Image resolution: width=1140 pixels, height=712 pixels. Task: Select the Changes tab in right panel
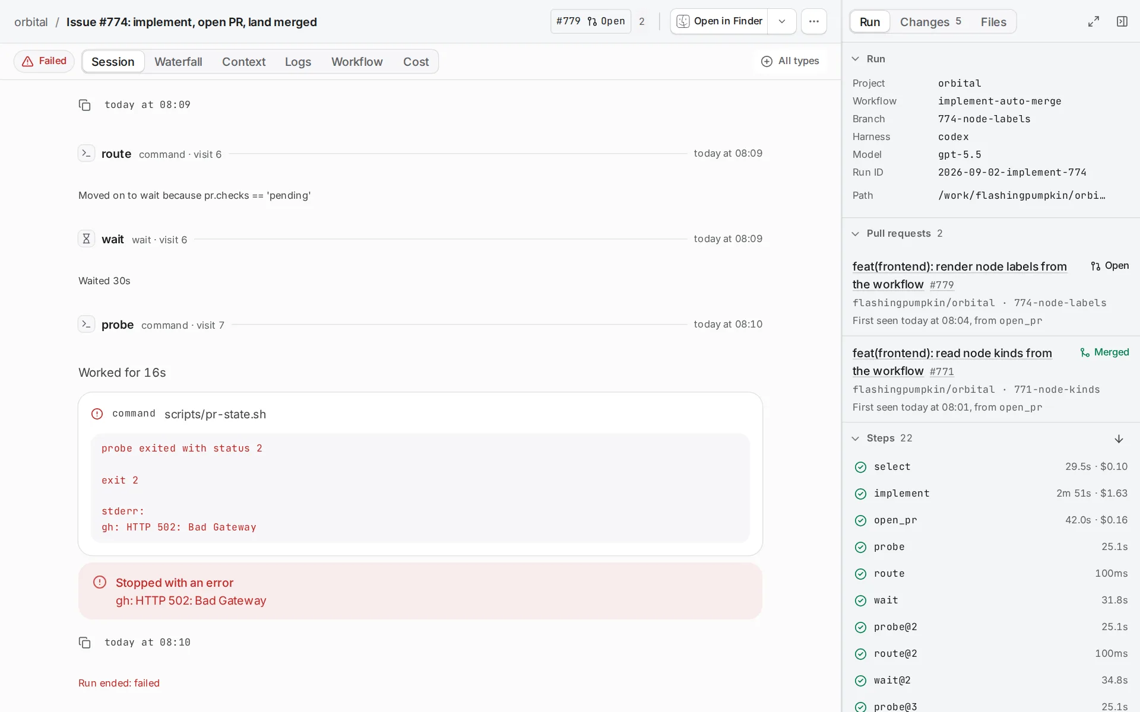930,22
